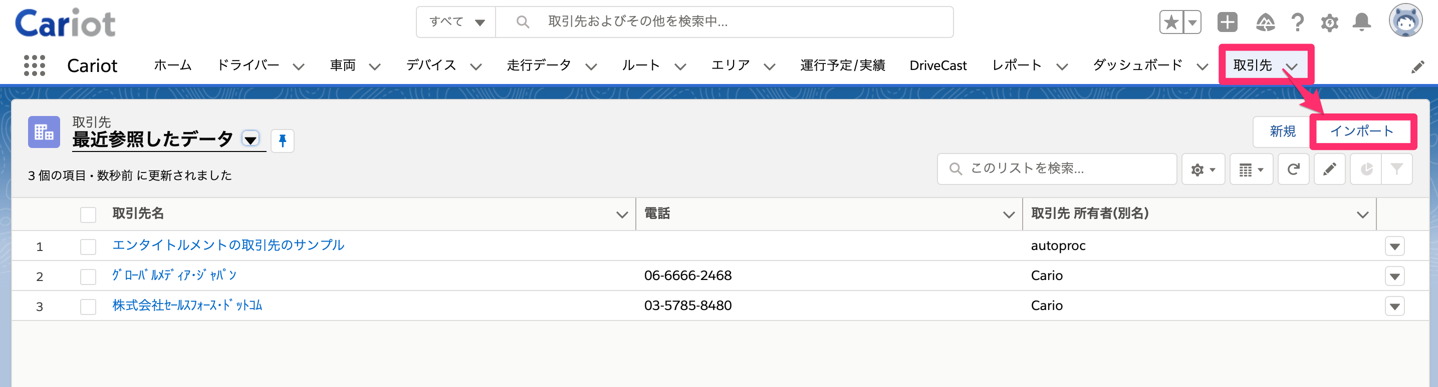Change display as table view icon
Image resolution: width=1438 pixels, height=387 pixels.
[x=1251, y=169]
